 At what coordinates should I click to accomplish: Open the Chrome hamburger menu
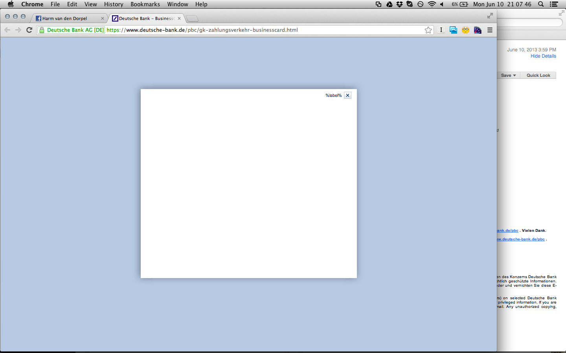click(x=490, y=30)
